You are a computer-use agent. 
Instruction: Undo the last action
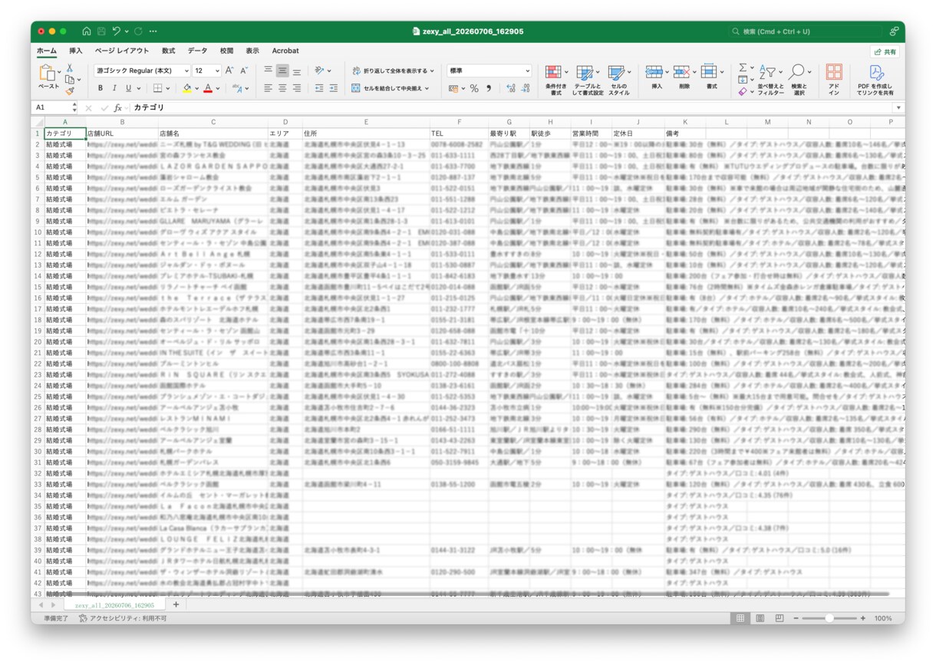click(116, 31)
